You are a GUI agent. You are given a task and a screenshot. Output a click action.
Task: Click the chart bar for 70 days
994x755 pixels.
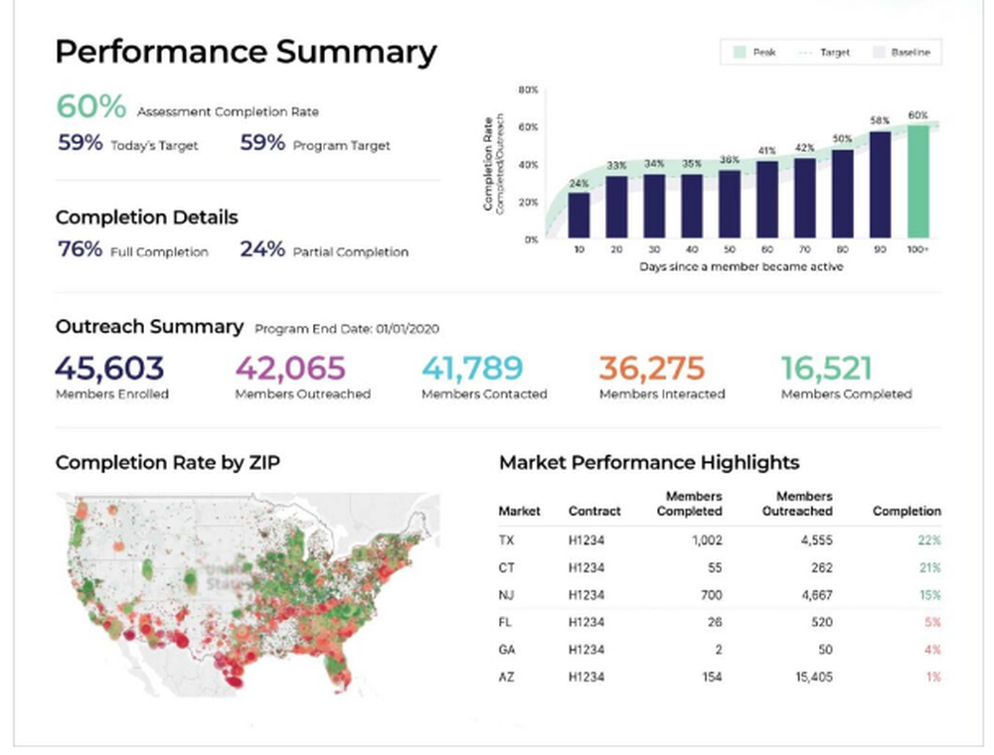point(805,199)
